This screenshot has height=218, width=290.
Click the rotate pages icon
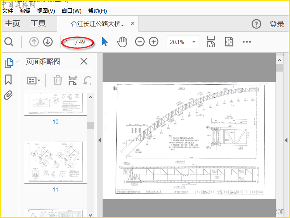(87, 80)
